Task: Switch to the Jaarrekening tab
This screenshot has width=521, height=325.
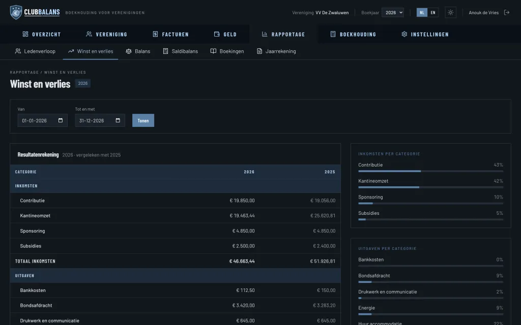Action: [276, 51]
